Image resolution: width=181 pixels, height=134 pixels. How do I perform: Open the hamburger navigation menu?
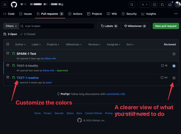pyautogui.click(x=5, y=5)
